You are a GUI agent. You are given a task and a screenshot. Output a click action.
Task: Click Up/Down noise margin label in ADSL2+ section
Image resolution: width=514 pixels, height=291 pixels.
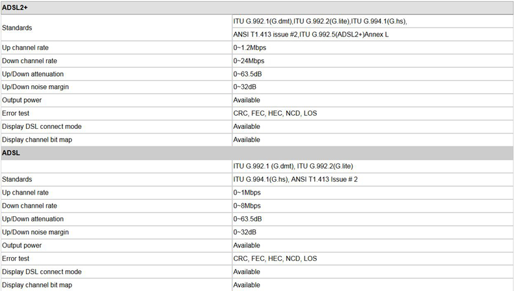click(x=36, y=87)
